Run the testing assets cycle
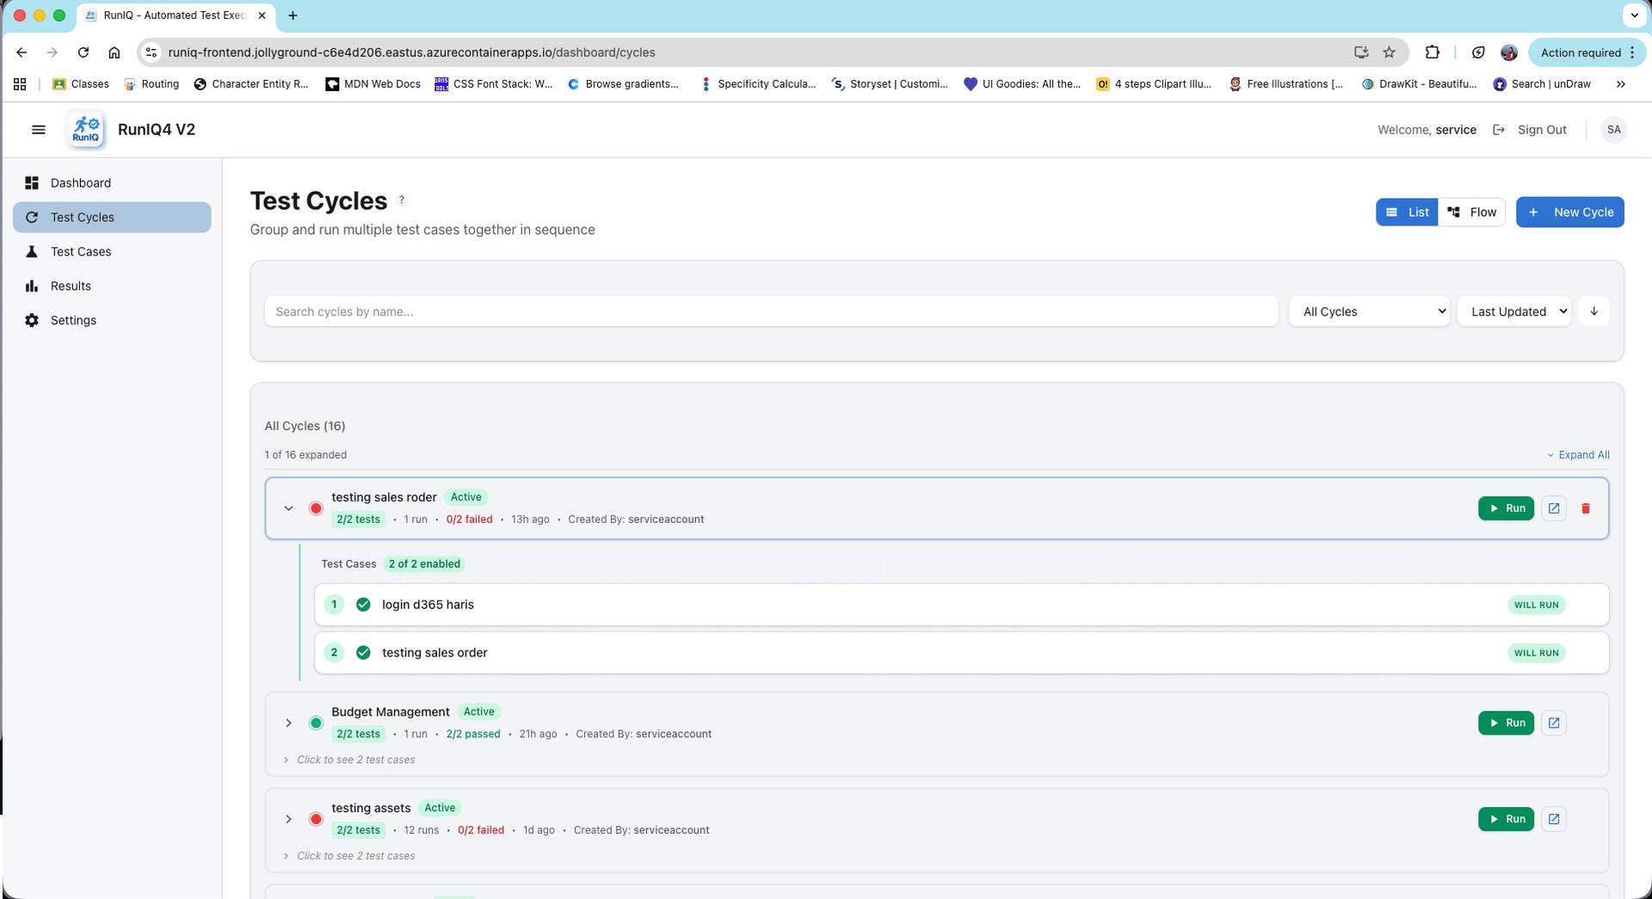 click(1506, 819)
